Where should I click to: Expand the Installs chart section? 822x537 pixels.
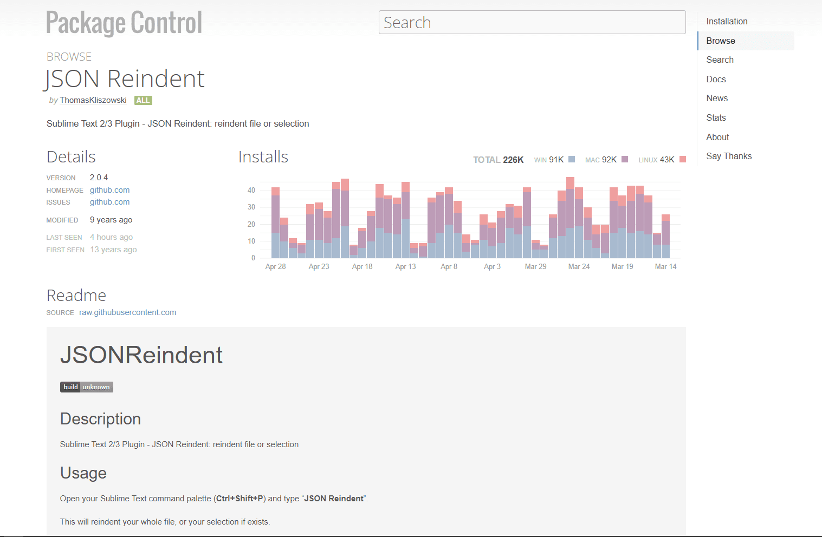(263, 157)
